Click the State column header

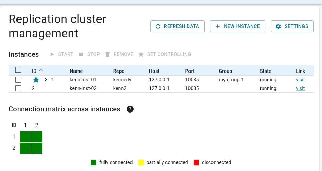pos(265,71)
